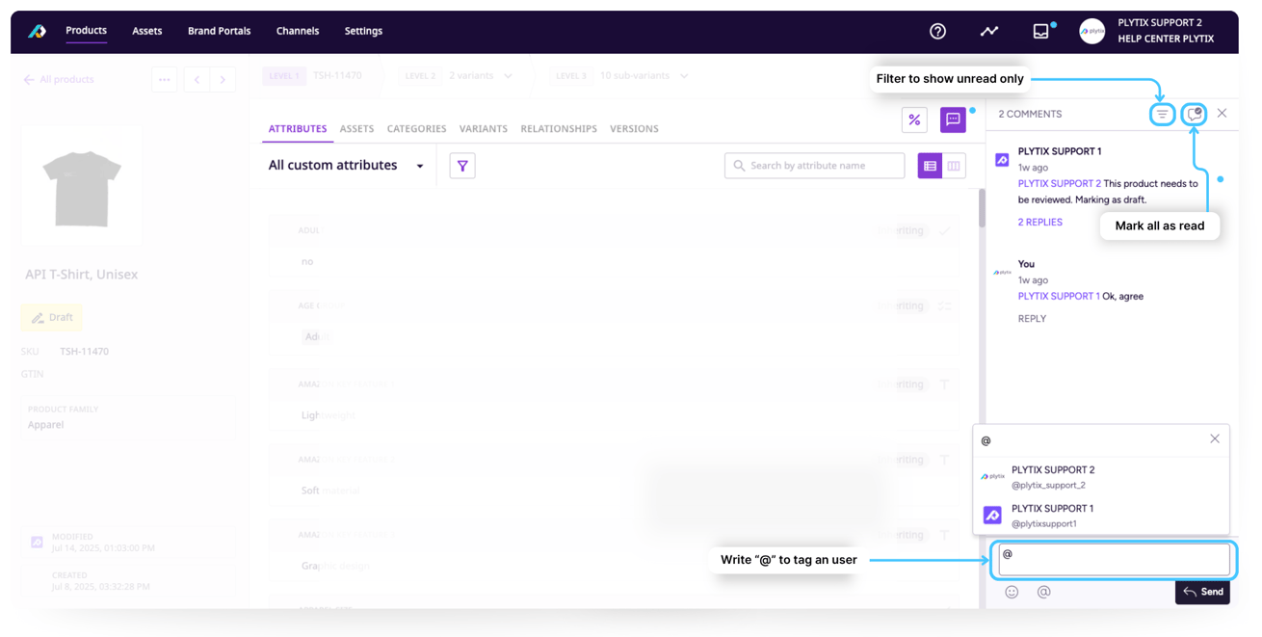This screenshot has height=637, width=1262.
Task: Switch to the Assets product tab
Action: [356, 129]
